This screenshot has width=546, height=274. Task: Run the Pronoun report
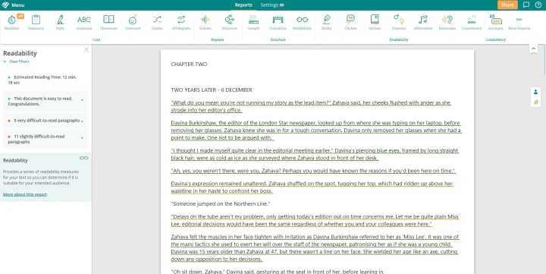(x=399, y=22)
